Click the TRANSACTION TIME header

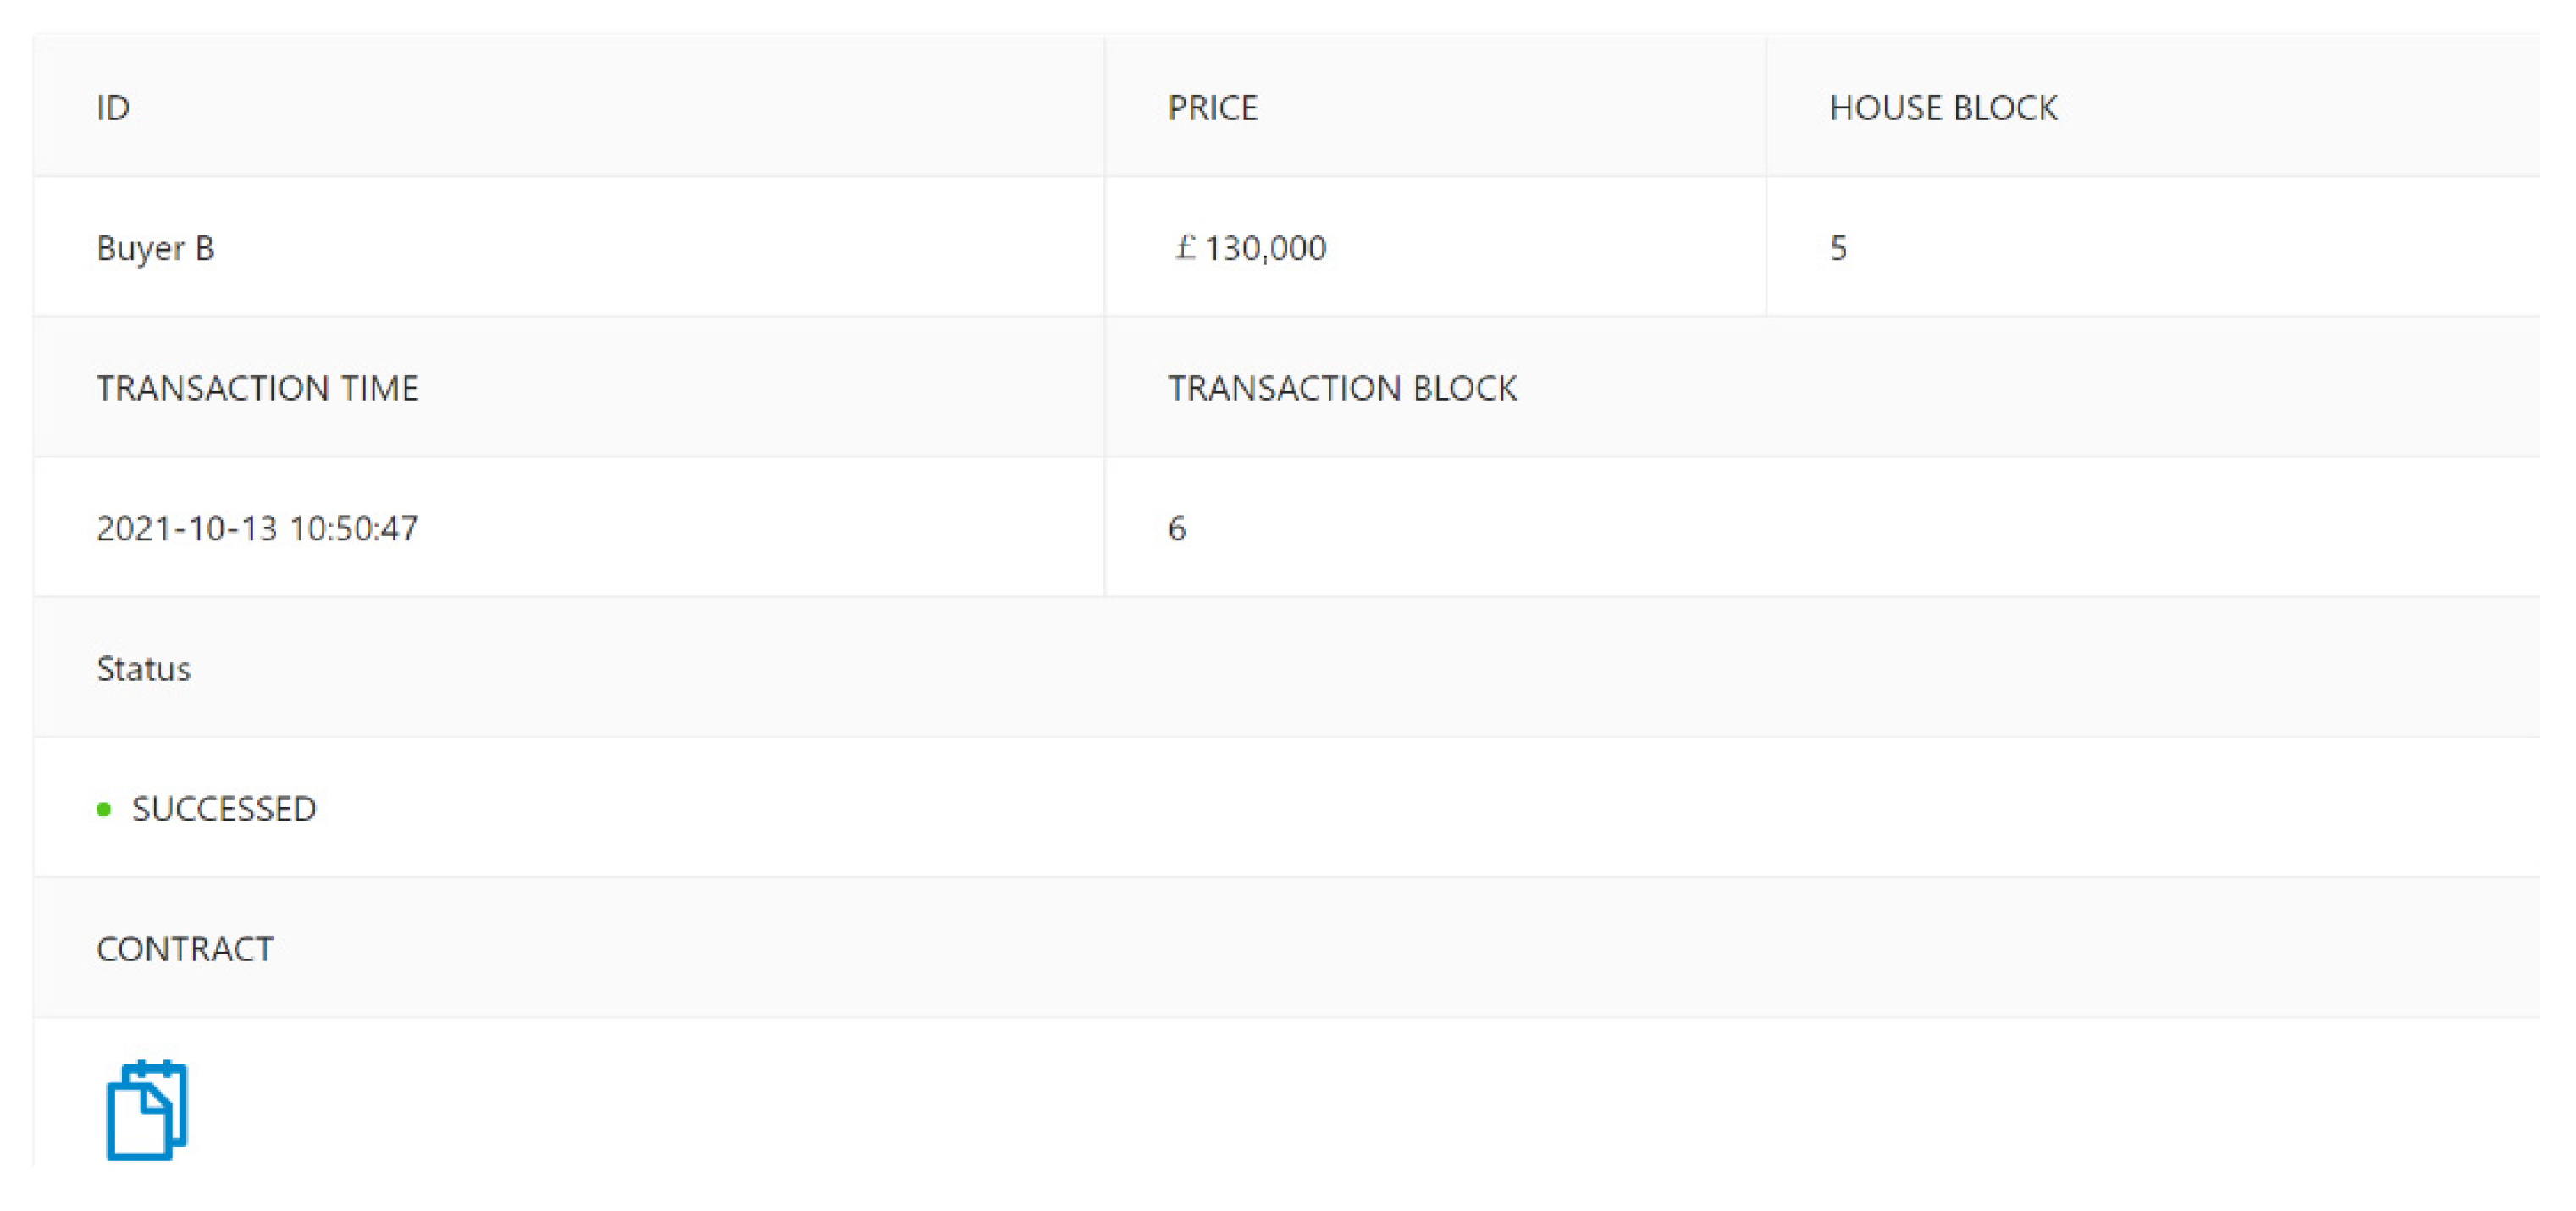(x=257, y=388)
